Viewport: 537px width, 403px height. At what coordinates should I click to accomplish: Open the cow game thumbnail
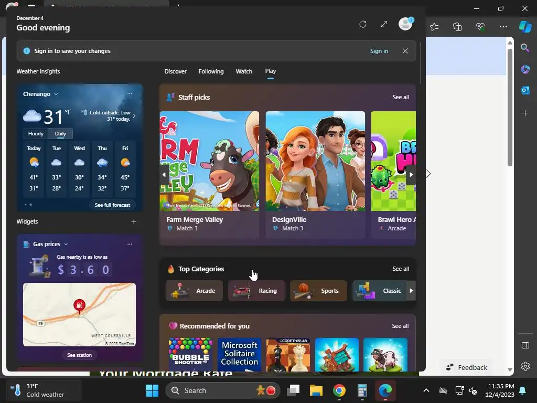pyautogui.click(x=385, y=355)
